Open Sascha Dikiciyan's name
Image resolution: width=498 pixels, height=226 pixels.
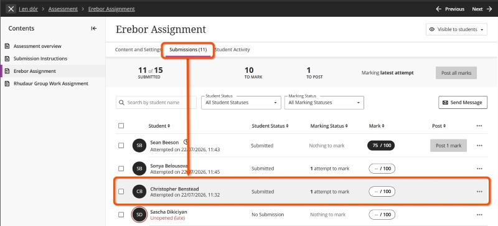[168, 212]
